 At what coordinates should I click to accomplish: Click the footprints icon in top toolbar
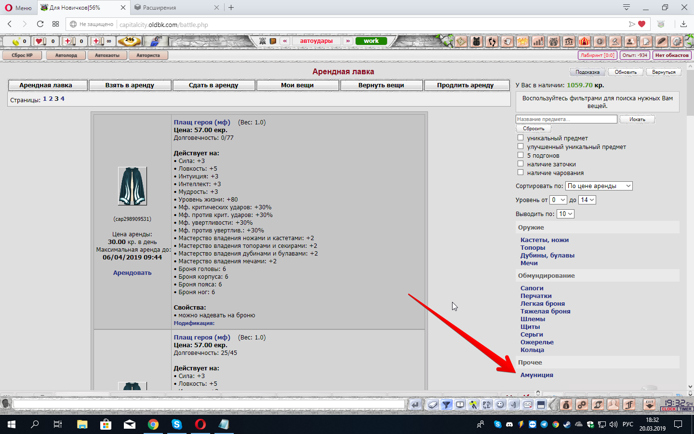pyautogui.click(x=492, y=41)
